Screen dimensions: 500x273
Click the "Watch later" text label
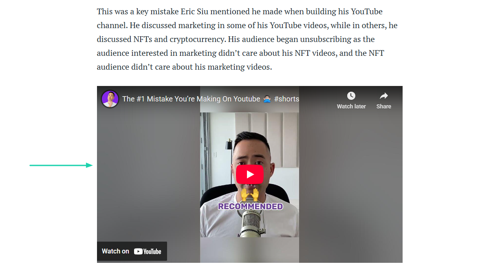[351, 106]
